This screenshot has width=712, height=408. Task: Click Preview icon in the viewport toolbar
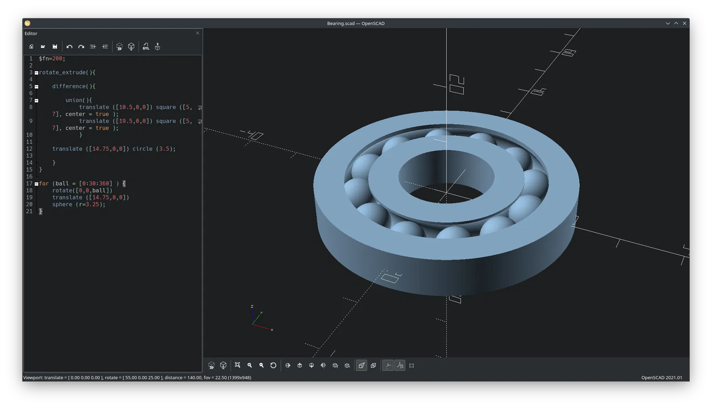(211, 365)
